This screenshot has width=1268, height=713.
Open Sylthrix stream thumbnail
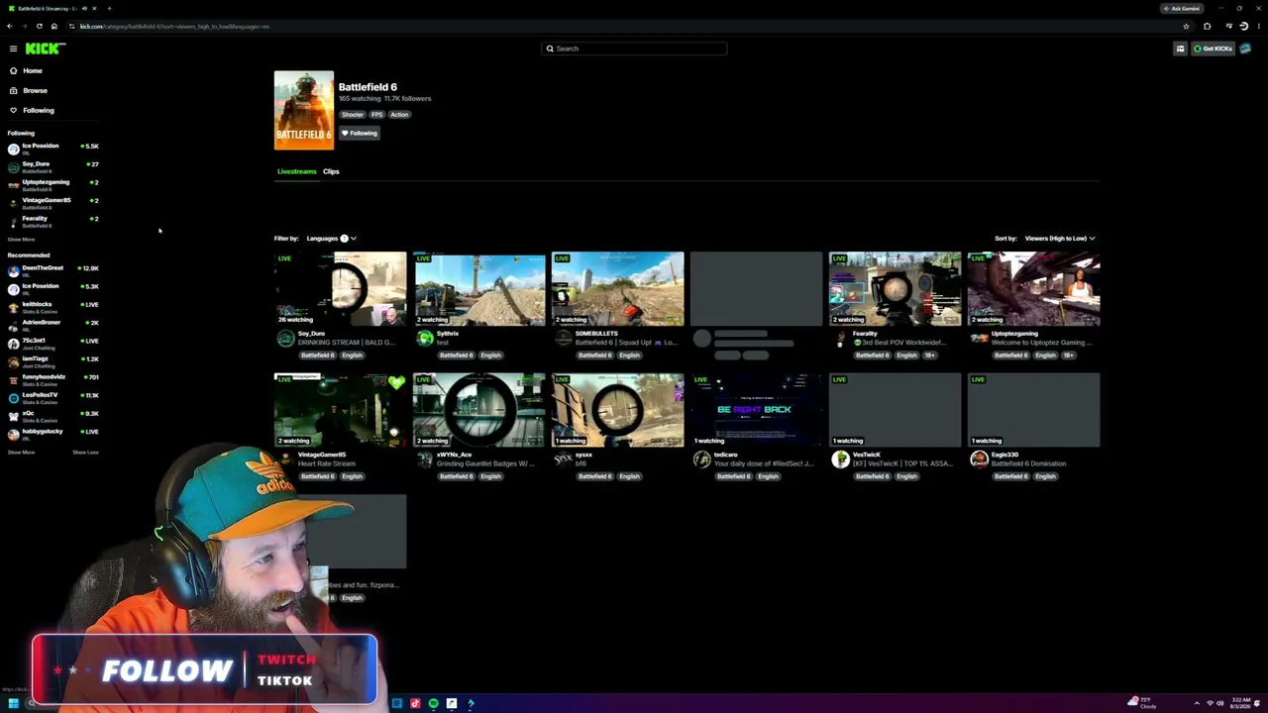(x=478, y=289)
